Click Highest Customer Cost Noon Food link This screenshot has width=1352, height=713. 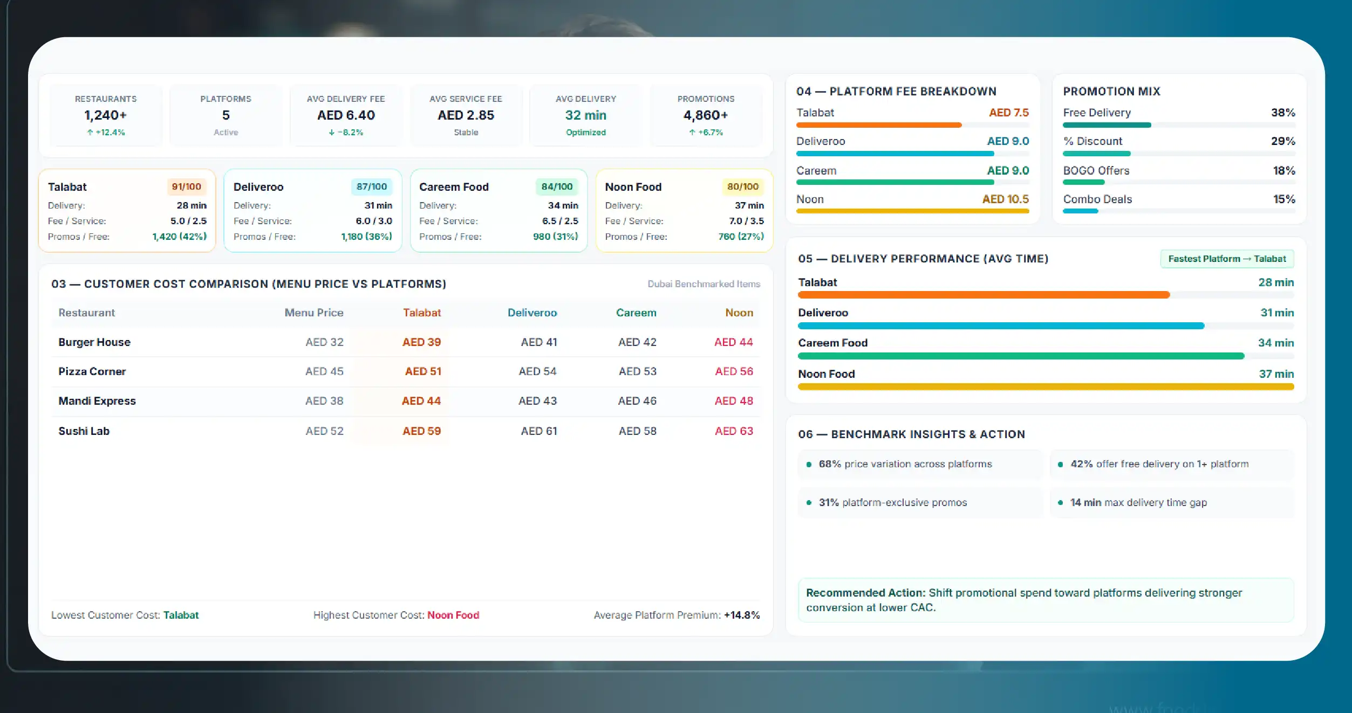point(453,615)
